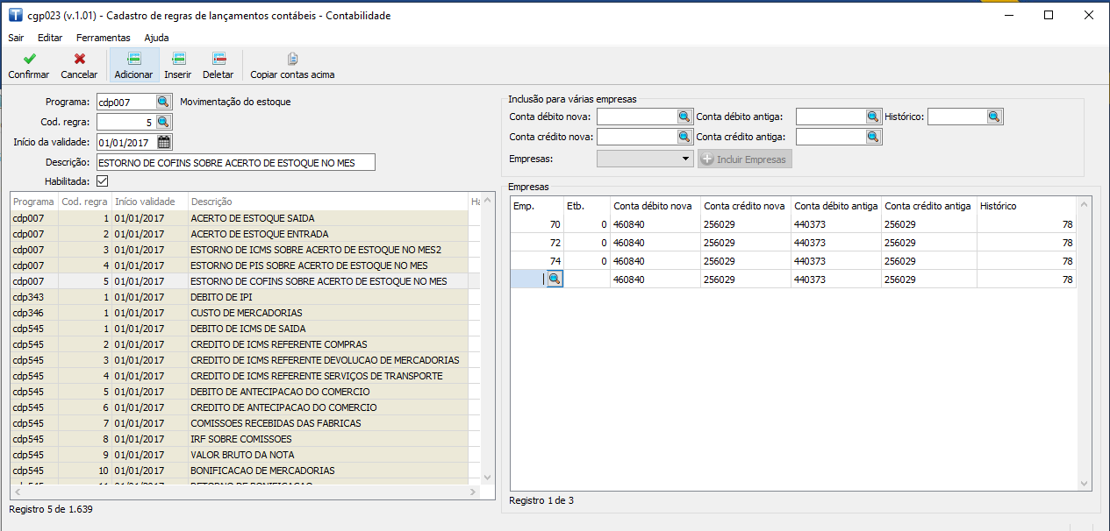The image size is (1110, 531).
Task: Click lookup icon in new Emp. cell
Action: coord(555,280)
